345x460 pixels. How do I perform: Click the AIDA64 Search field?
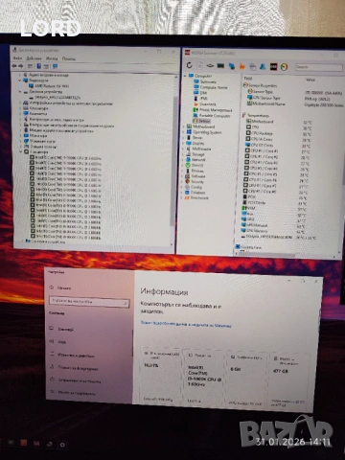[x=318, y=67]
